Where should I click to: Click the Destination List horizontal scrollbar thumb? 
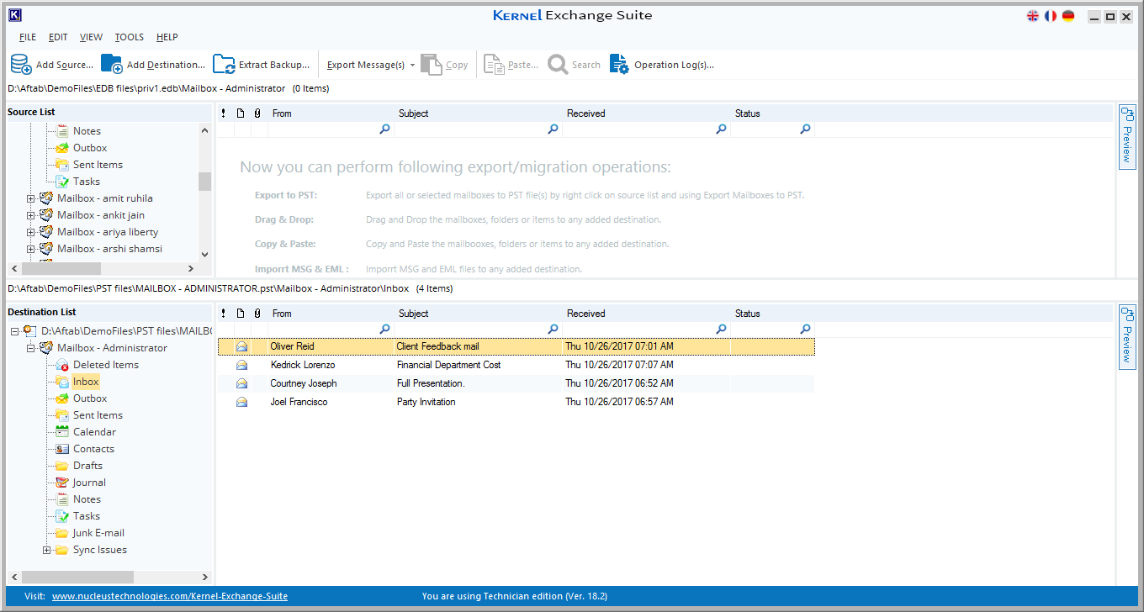77,577
